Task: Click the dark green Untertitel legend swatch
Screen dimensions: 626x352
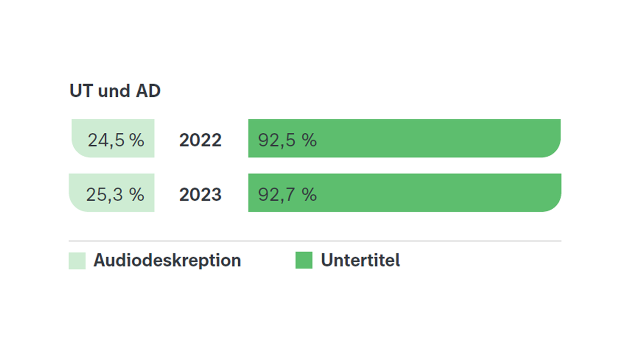Action: (x=304, y=260)
